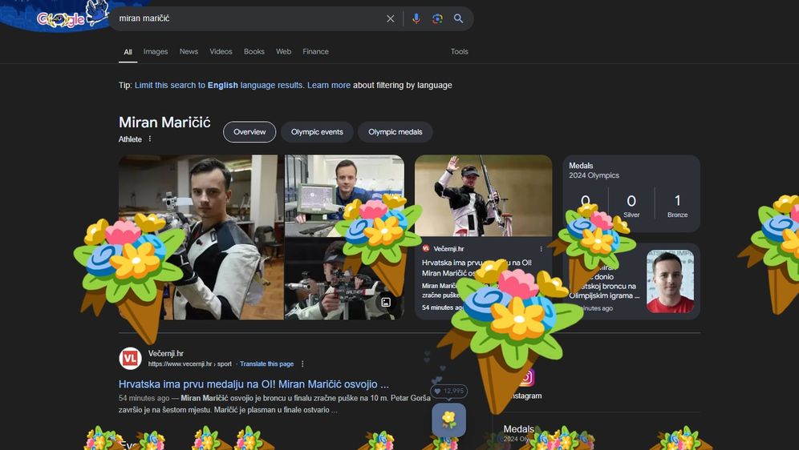This screenshot has height=450, width=799.
Task: Open options on Večernji.hr news card
Action: [x=541, y=249]
